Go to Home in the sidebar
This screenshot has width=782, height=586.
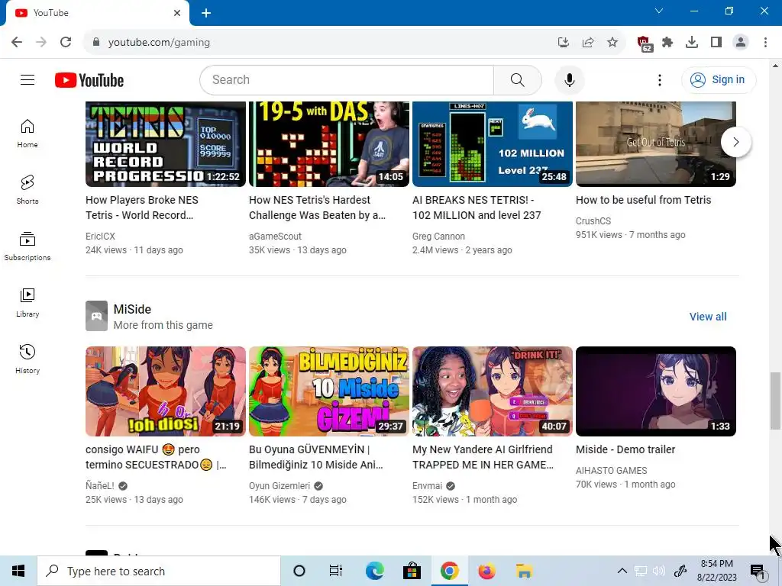pyautogui.click(x=27, y=134)
